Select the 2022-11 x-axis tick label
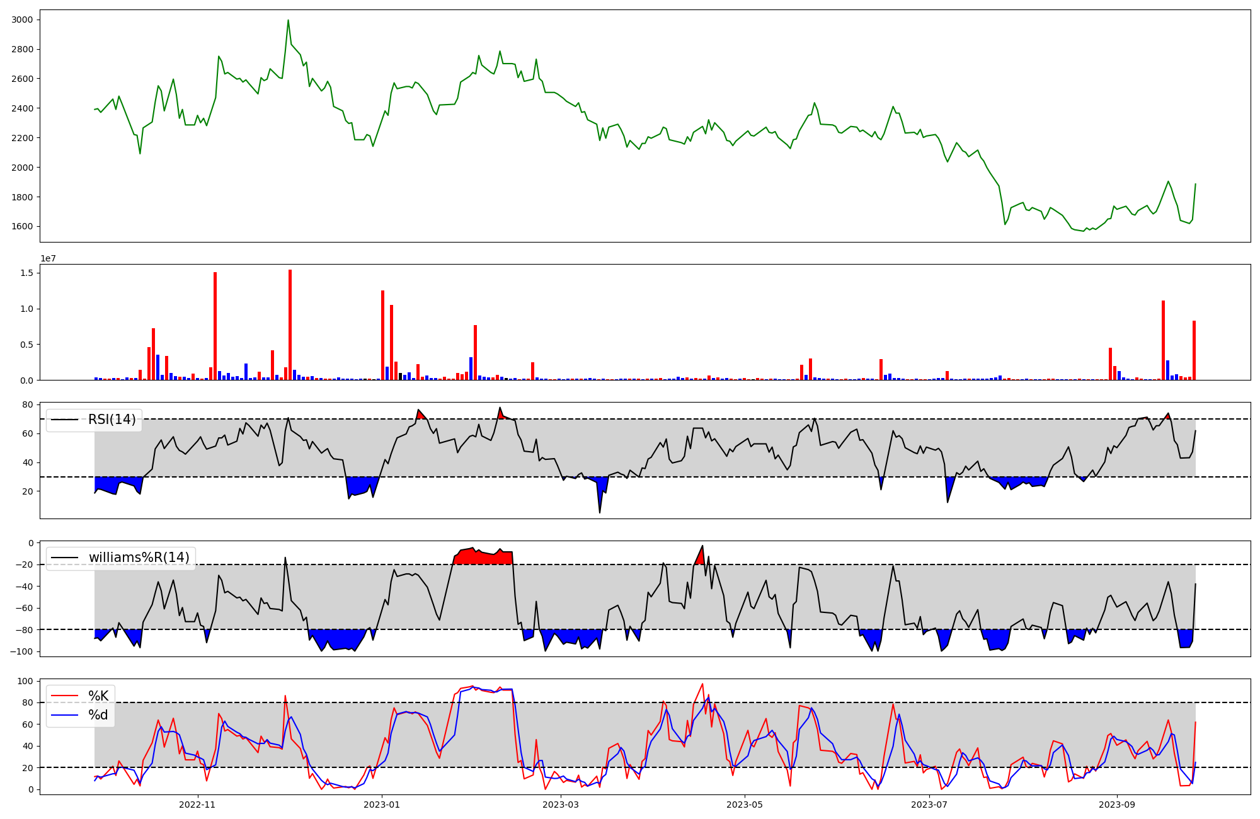Image resolution: width=1260 pixels, height=819 pixels. pyautogui.click(x=197, y=805)
